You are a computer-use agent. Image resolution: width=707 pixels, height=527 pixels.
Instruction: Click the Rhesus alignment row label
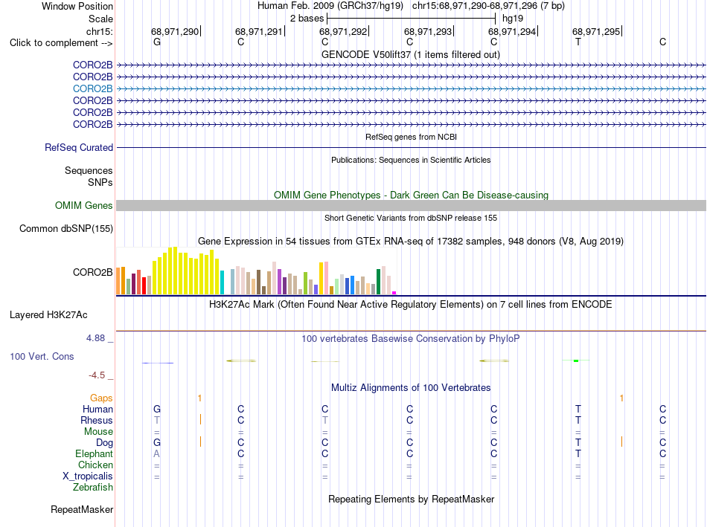pyautogui.click(x=97, y=420)
